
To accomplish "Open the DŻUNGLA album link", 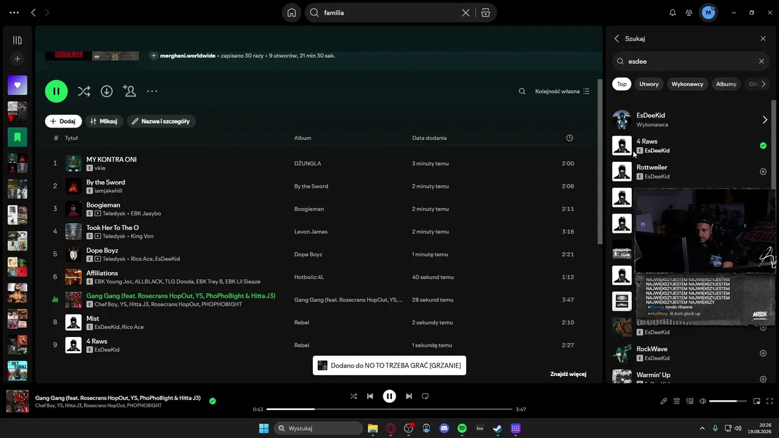I will [x=307, y=164].
